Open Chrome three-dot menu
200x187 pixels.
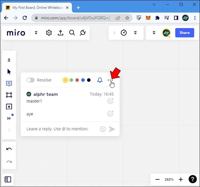pos(195,18)
